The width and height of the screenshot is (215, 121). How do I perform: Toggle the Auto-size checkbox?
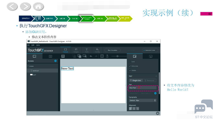click(x=130, y=66)
